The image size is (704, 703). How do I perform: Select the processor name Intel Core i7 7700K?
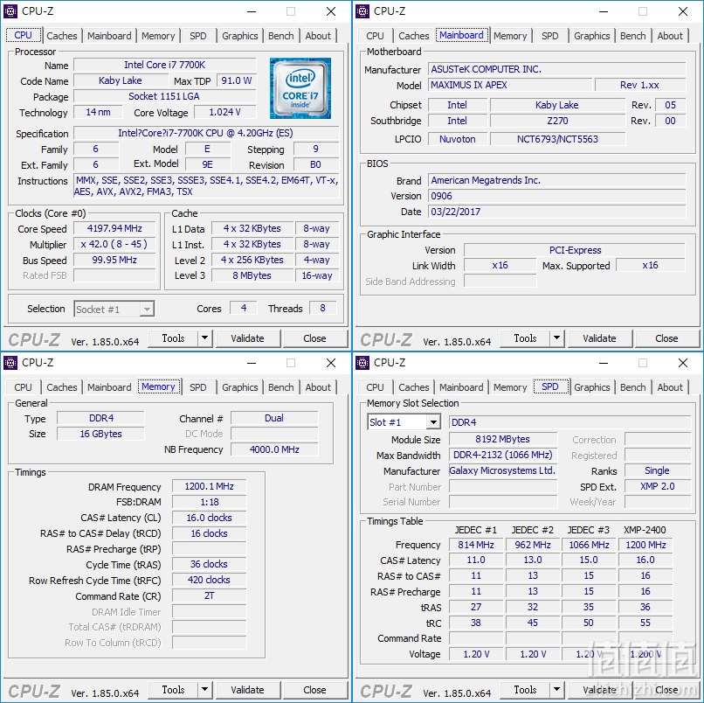click(x=165, y=65)
